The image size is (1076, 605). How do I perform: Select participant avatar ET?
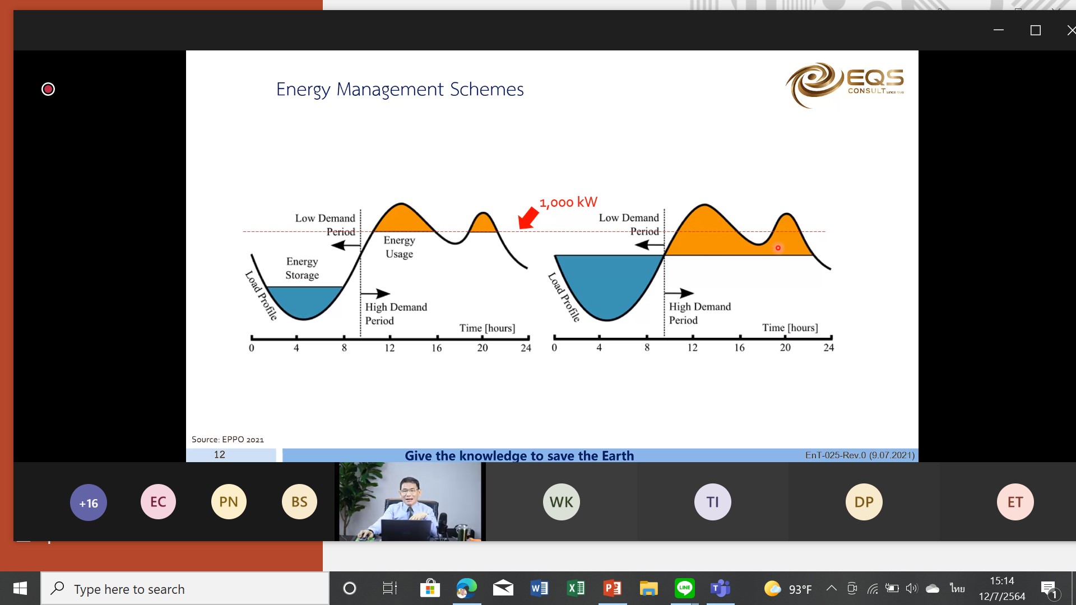point(1015,502)
